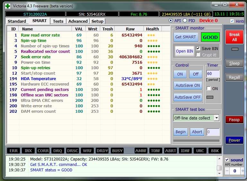This screenshot has height=181, width=247.
Task: Switch to the Standard tab
Action: pos(17,21)
